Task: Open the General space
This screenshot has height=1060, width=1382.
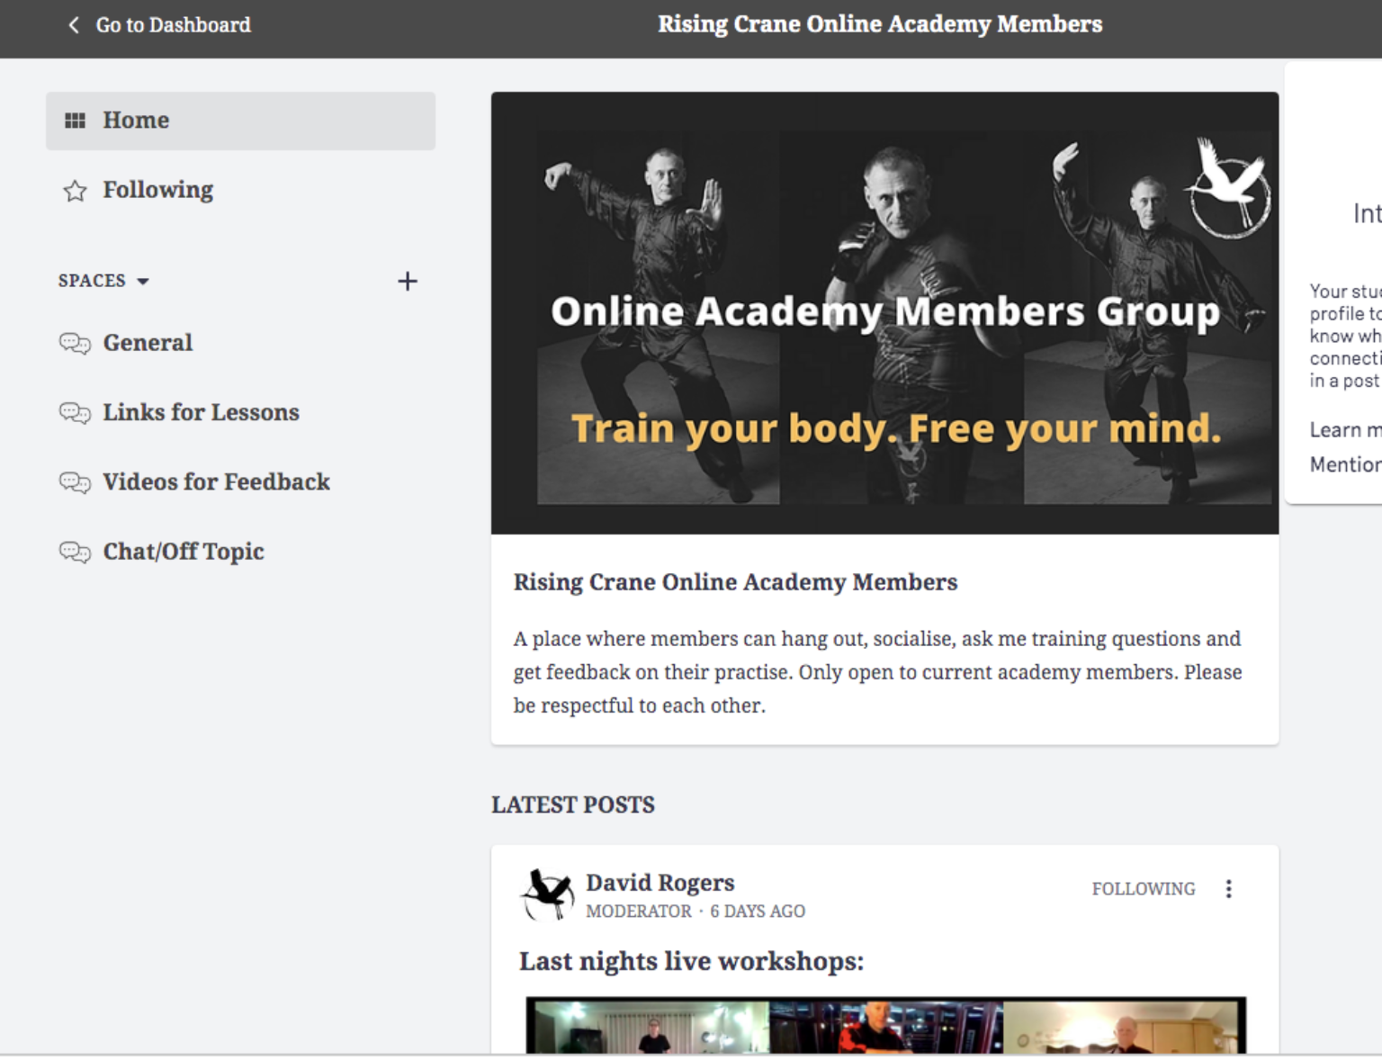Action: point(148,343)
